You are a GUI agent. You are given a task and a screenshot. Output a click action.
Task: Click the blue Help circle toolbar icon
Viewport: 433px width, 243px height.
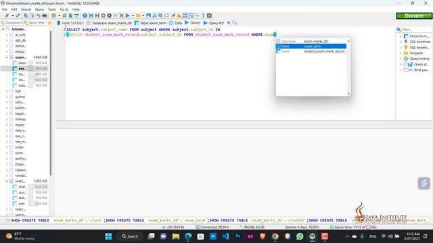click(x=85, y=16)
